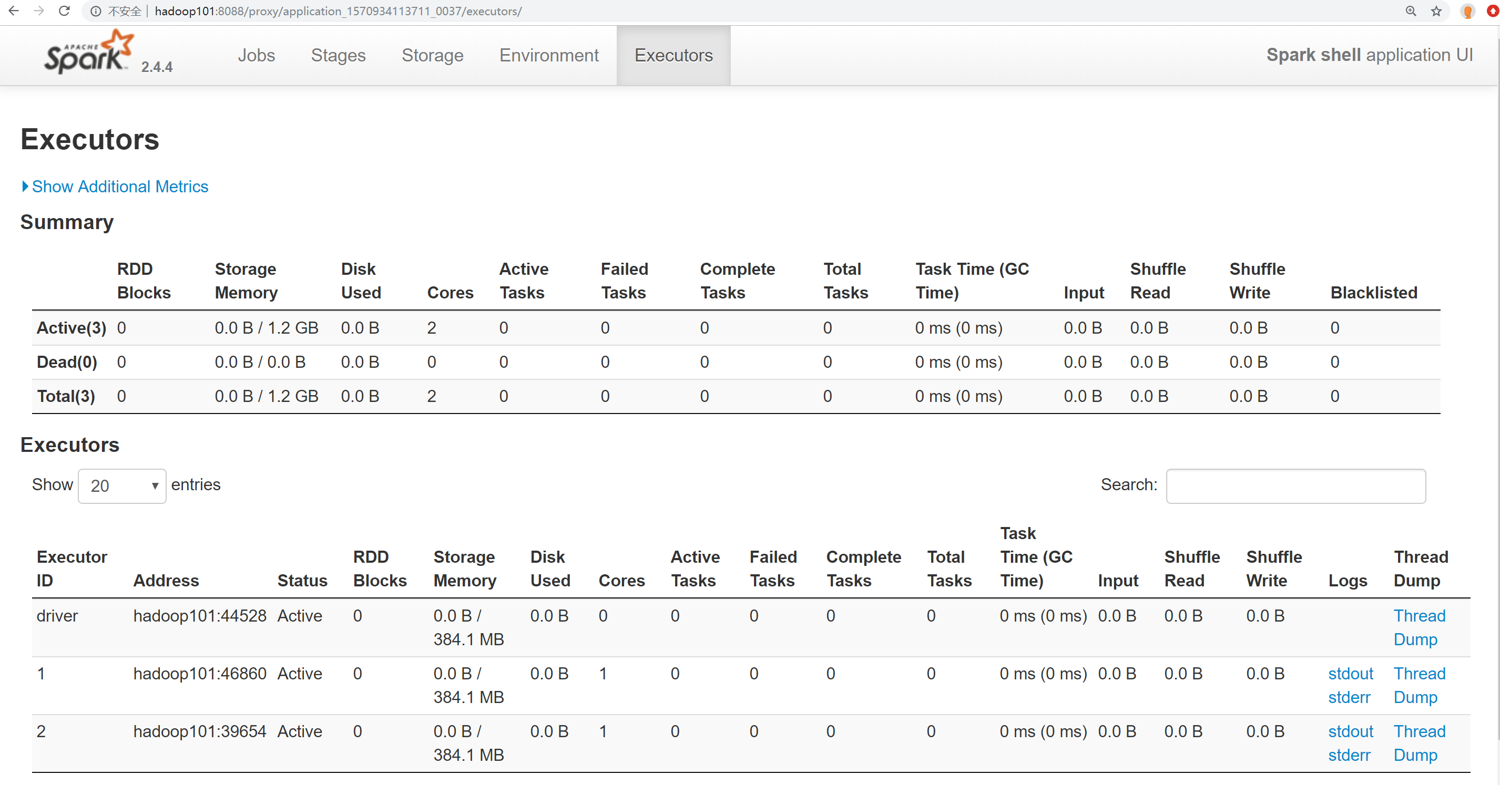Click Spark version 2.4.4 text
The image size is (1500, 785).
pos(157,67)
